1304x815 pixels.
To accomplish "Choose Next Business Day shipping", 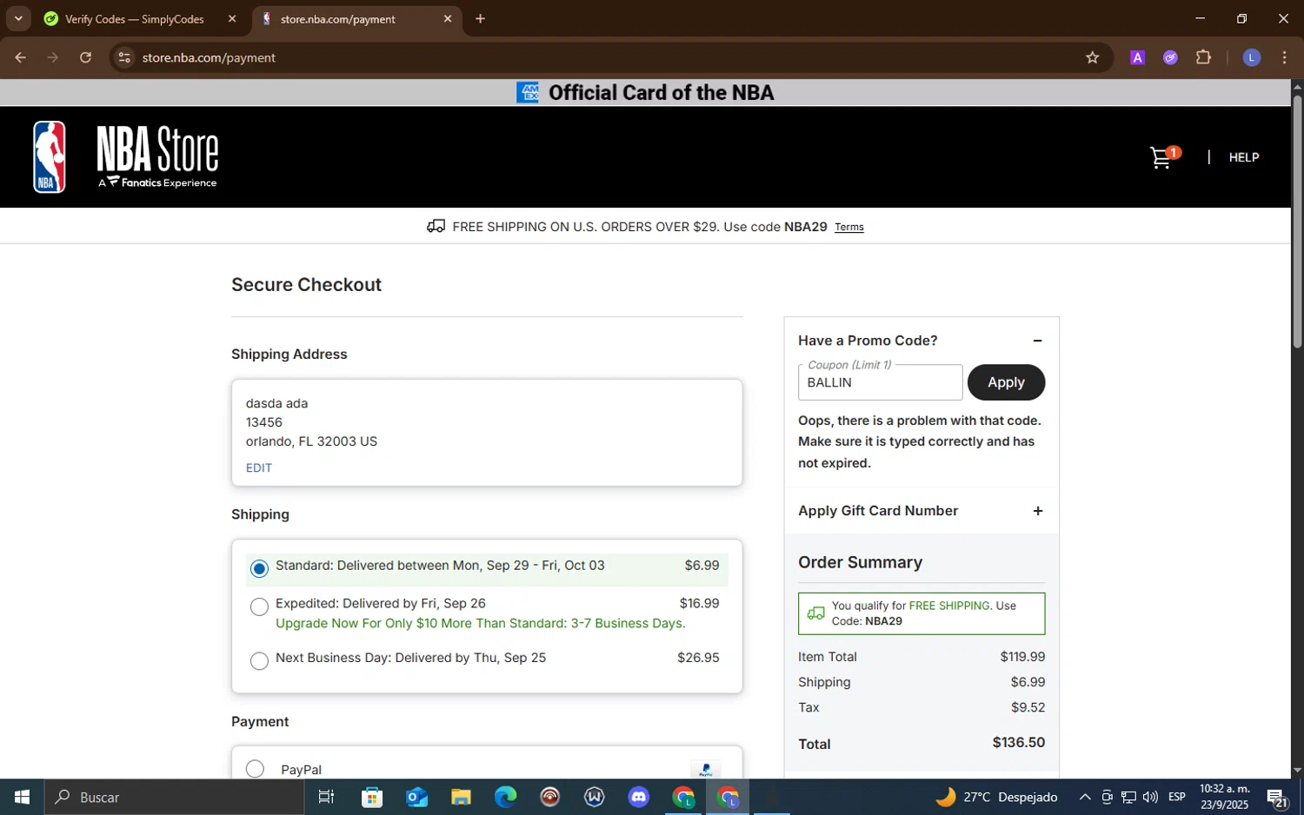I will (x=259, y=661).
